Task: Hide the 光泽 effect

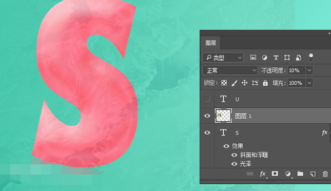Action: click(x=234, y=164)
